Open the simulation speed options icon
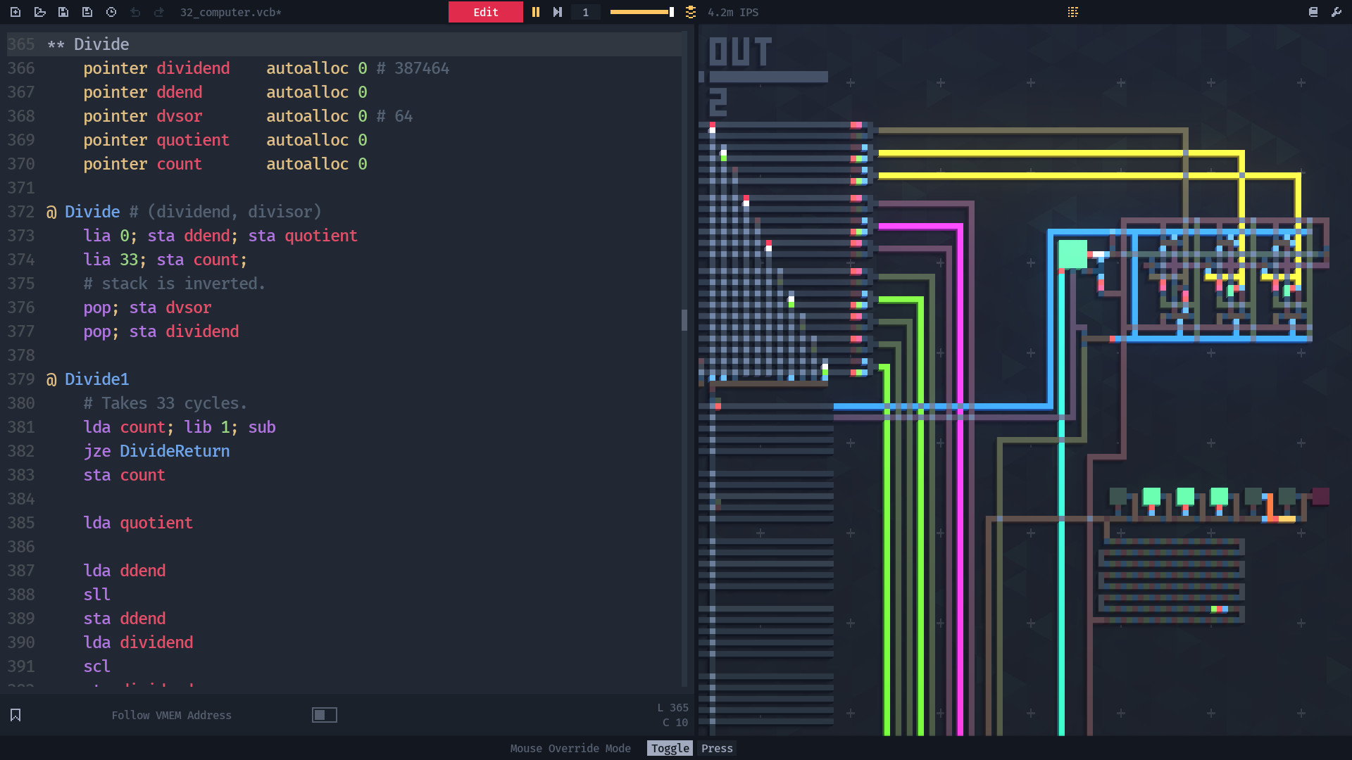 (691, 12)
